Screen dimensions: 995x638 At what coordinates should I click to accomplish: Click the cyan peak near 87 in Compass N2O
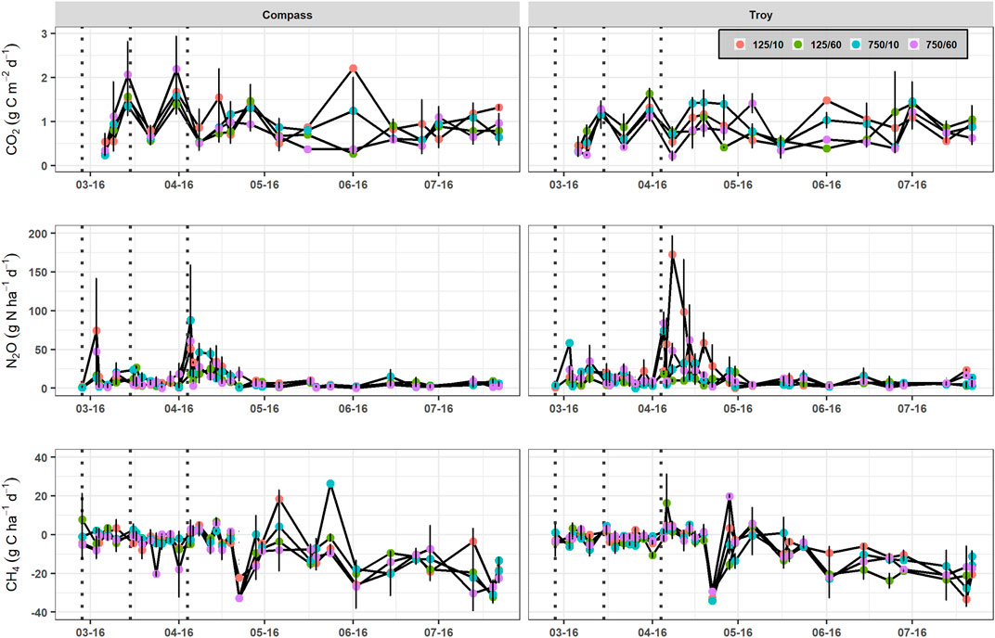point(190,320)
